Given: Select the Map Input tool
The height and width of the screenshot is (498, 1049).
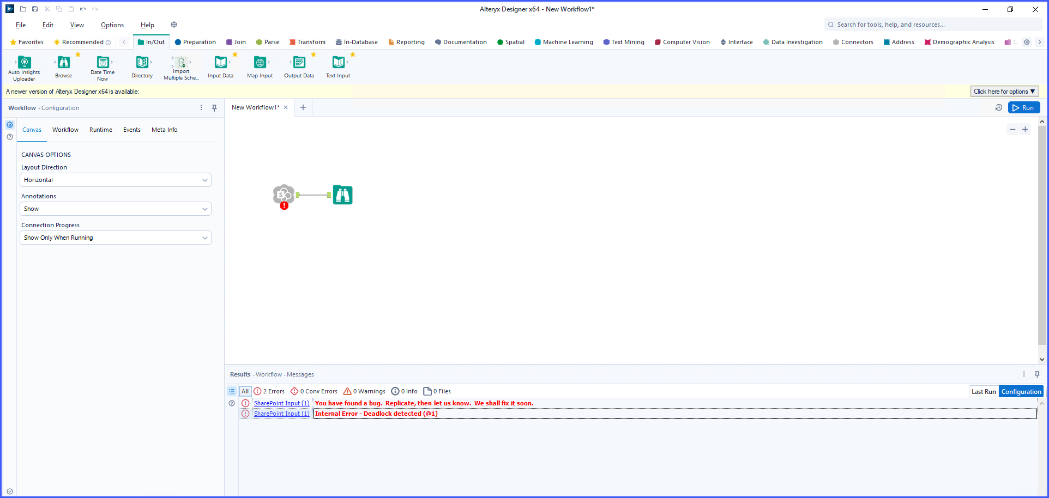Looking at the screenshot, I should 260,68.
